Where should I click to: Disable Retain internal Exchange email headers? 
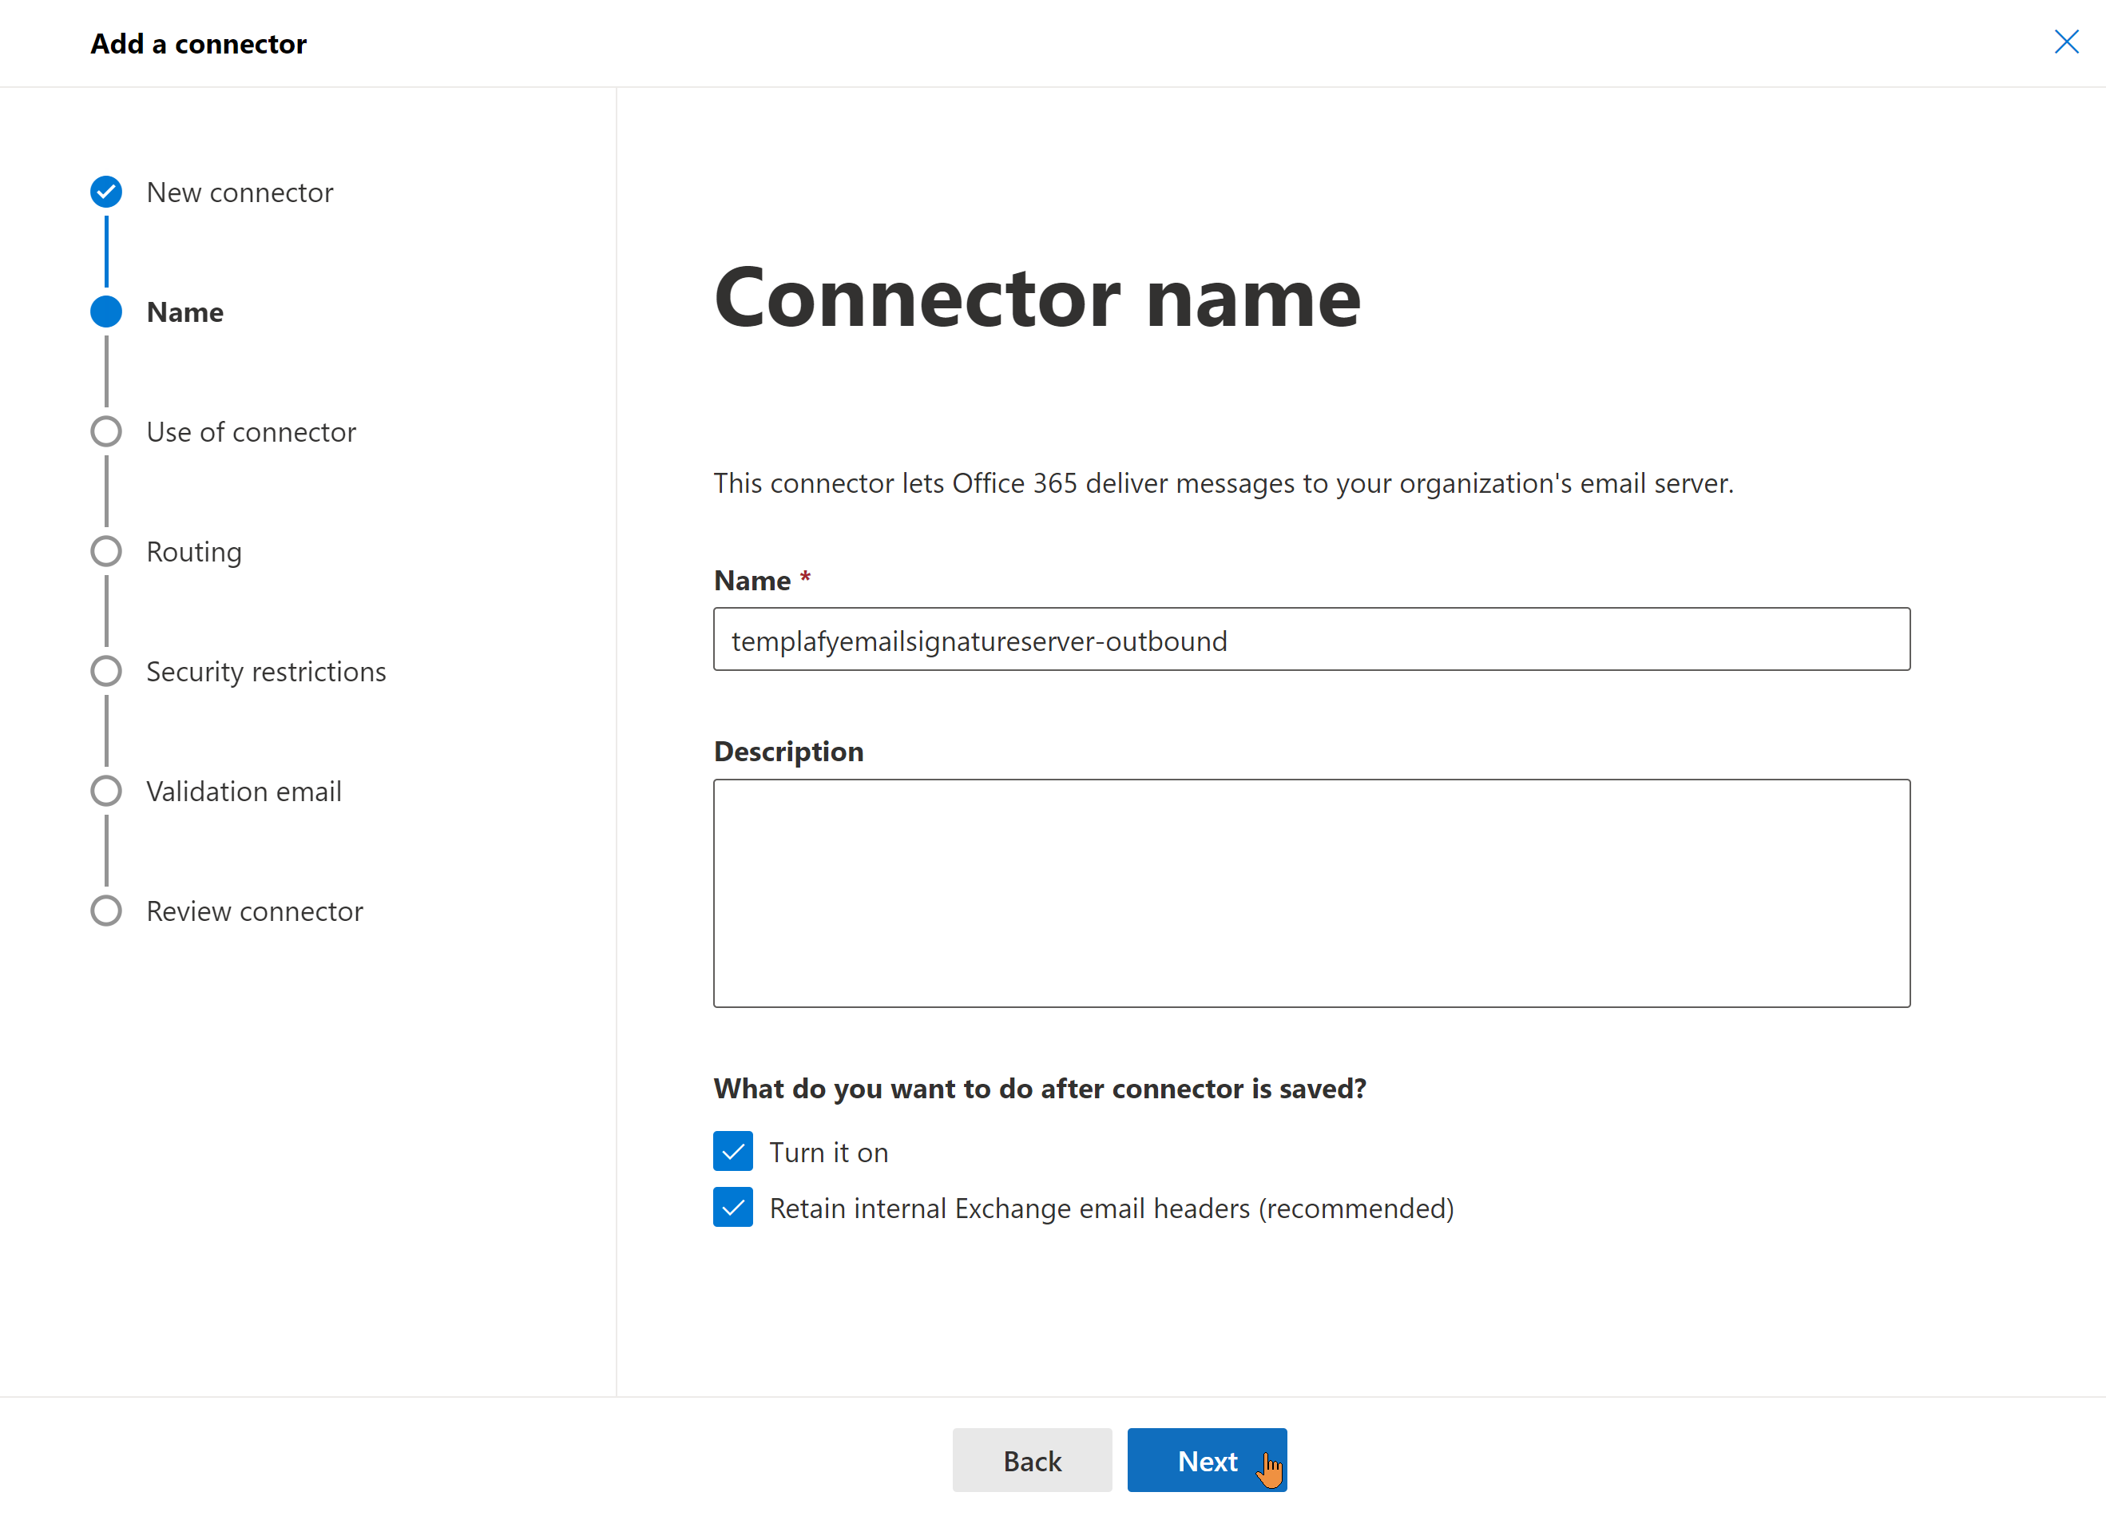[732, 1208]
